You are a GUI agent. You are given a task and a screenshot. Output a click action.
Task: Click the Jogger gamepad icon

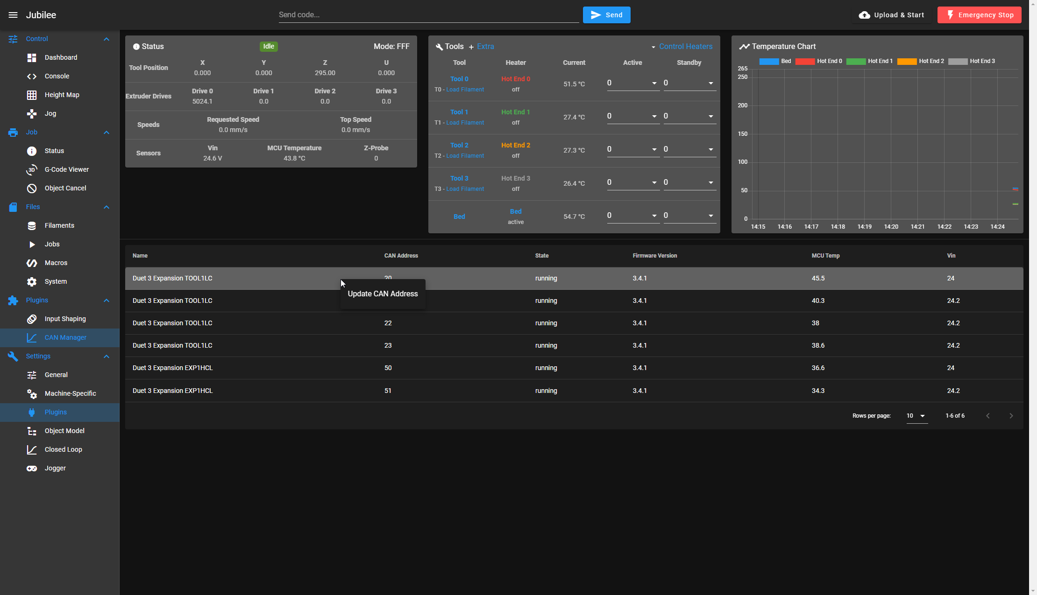point(32,468)
